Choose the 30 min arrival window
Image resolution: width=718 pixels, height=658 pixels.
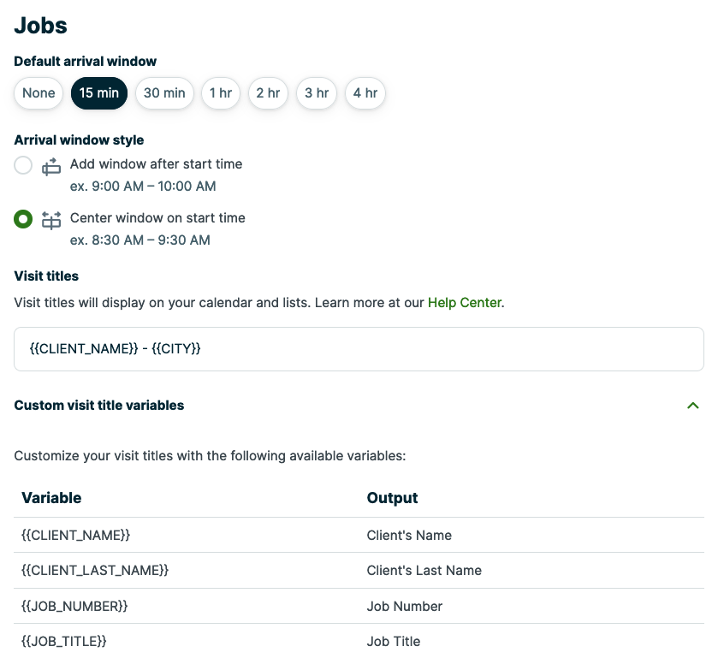tap(164, 92)
